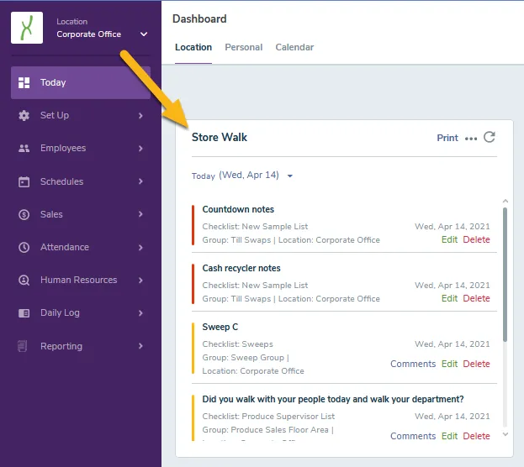Expand the Human Resources menu chevron
The height and width of the screenshot is (467, 524).
coord(140,280)
